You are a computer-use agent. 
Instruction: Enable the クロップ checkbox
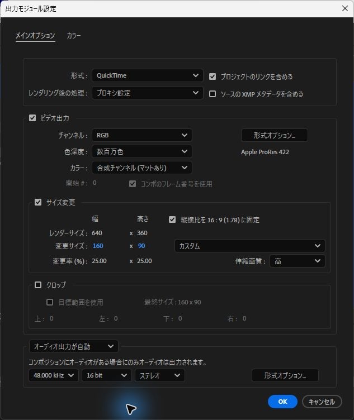coord(38,285)
